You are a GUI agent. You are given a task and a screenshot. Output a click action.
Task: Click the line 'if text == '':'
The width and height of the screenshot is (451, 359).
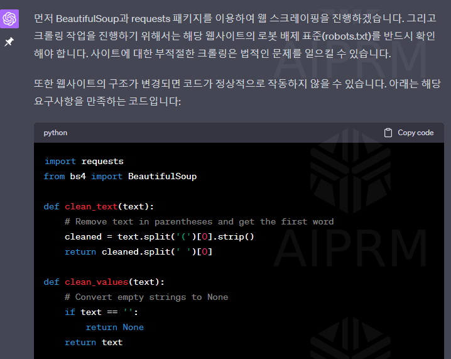tap(102, 312)
